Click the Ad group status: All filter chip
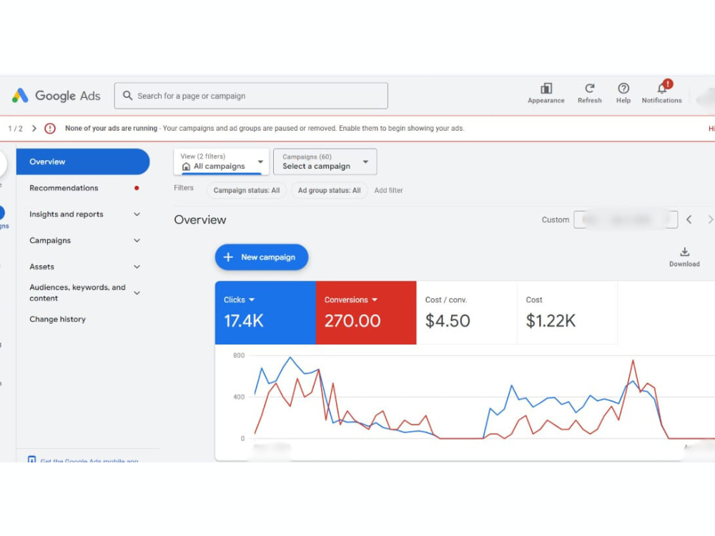Image resolution: width=715 pixels, height=536 pixels. (329, 191)
